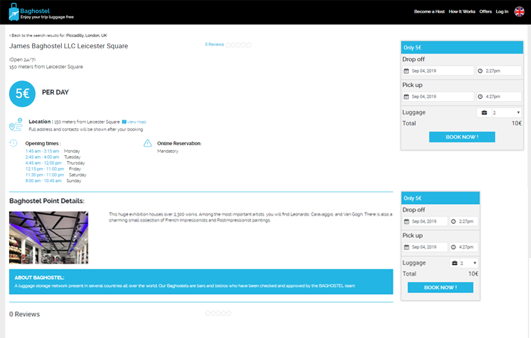The image size is (531, 338).
Task: Click BOOK NOW in the lower booking box
Action: point(440,287)
